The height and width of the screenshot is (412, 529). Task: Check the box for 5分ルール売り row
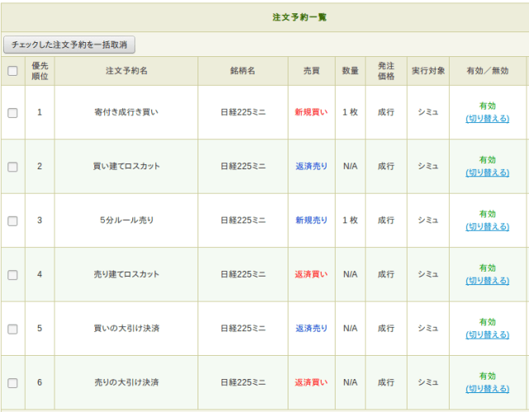point(12,221)
